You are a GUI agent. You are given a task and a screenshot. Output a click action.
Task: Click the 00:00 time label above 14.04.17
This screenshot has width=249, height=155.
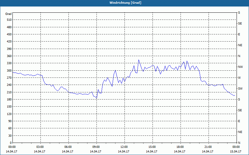pos(12,147)
